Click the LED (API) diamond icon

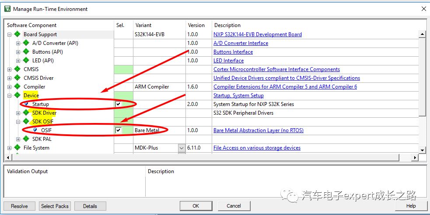[26, 61]
